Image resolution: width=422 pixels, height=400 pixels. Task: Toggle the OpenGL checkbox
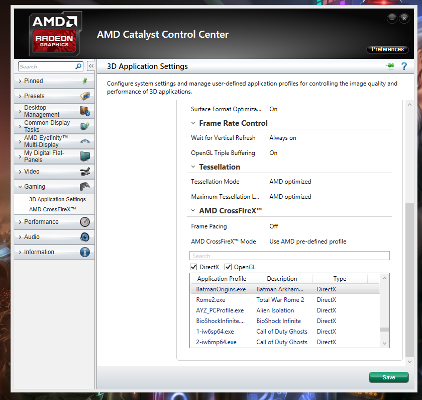click(228, 267)
